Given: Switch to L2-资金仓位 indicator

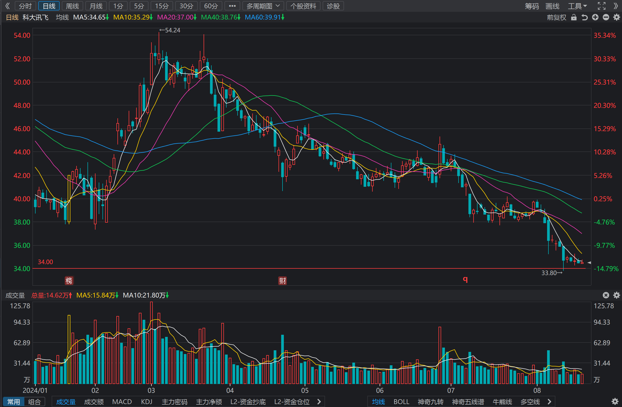Looking at the screenshot, I should coord(292,402).
